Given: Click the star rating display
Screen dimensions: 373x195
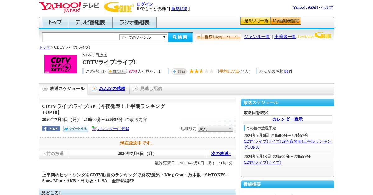Looking at the screenshot, I should click(201, 71).
